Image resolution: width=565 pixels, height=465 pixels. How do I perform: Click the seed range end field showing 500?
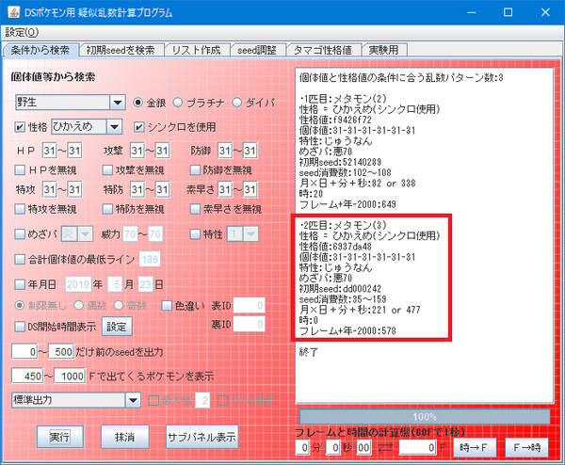coord(61,351)
